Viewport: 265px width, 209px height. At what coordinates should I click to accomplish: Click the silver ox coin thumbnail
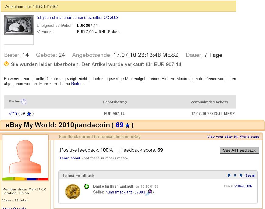(x=19, y=25)
